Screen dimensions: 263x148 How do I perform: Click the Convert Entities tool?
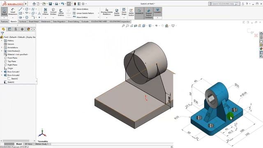point(53,12)
